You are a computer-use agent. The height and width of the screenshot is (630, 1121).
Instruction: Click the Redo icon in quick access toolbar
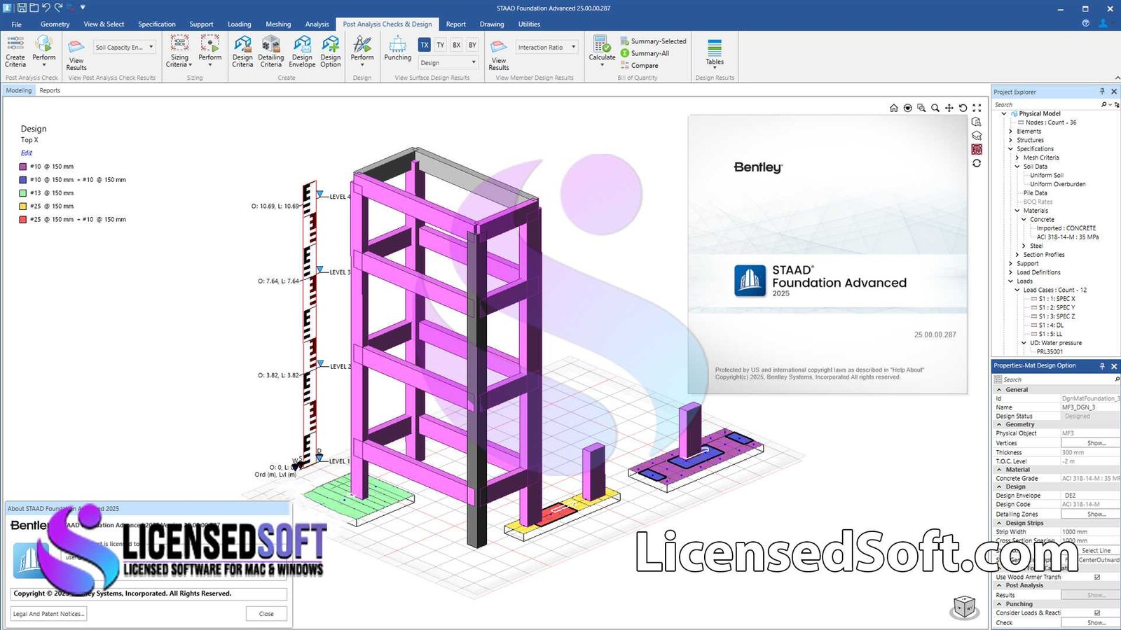pyautogui.click(x=58, y=8)
